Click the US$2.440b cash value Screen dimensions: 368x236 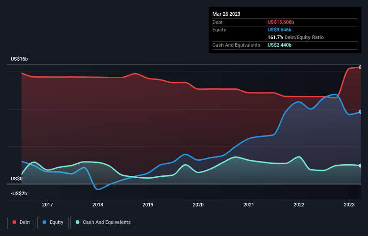click(x=280, y=45)
